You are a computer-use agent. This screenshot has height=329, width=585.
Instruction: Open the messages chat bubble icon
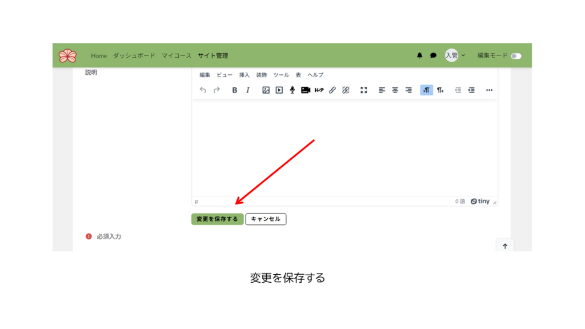(x=434, y=55)
